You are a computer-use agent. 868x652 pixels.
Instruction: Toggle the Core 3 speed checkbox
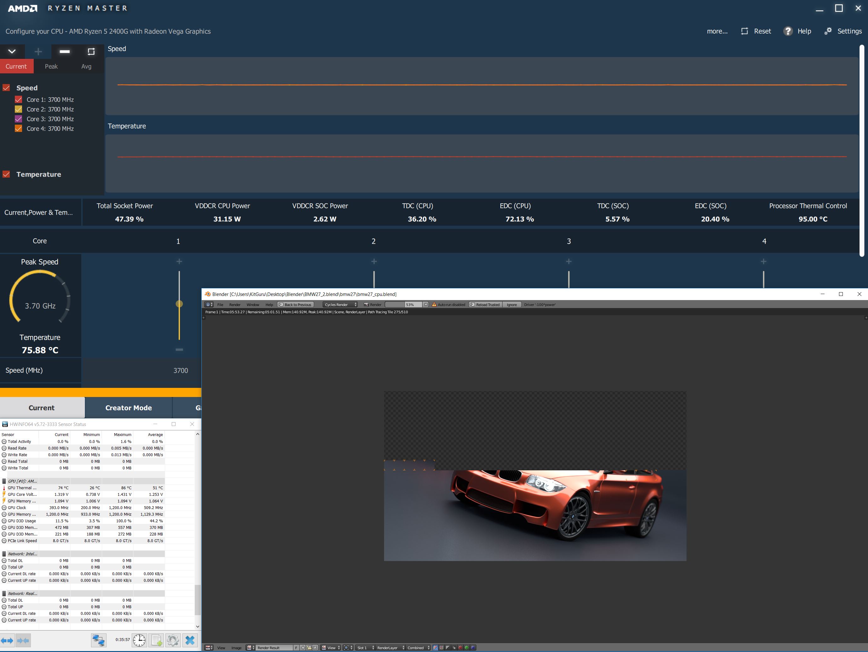click(x=19, y=119)
